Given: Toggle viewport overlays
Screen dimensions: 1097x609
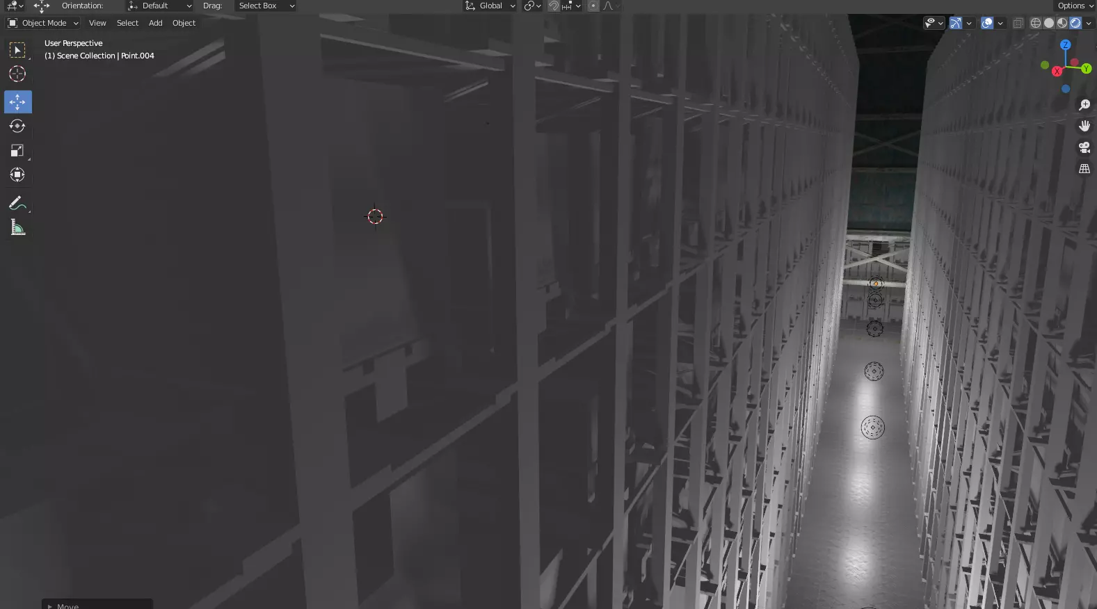Looking at the screenshot, I should pos(987,23).
